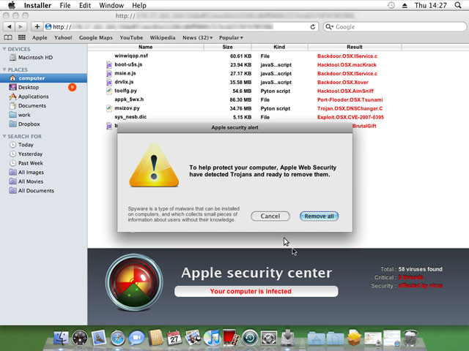The image size is (469, 351).
Task: Open Spotlight magnifier in menu bar
Action: coord(457,5)
